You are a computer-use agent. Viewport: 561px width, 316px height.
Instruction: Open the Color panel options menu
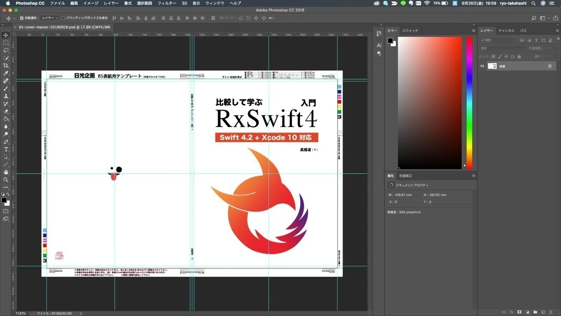[x=473, y=31]
